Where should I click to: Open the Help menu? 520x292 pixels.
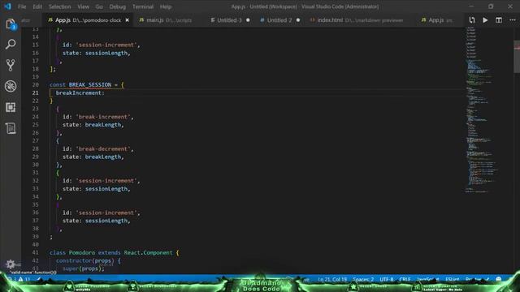click(x=166, y=6)
